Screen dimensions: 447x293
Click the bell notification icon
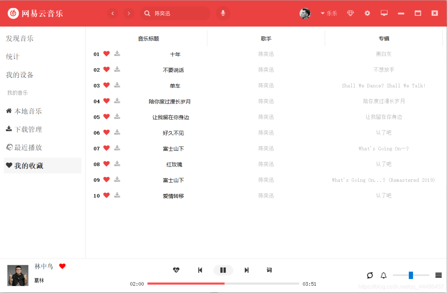(x=384, y=275)
